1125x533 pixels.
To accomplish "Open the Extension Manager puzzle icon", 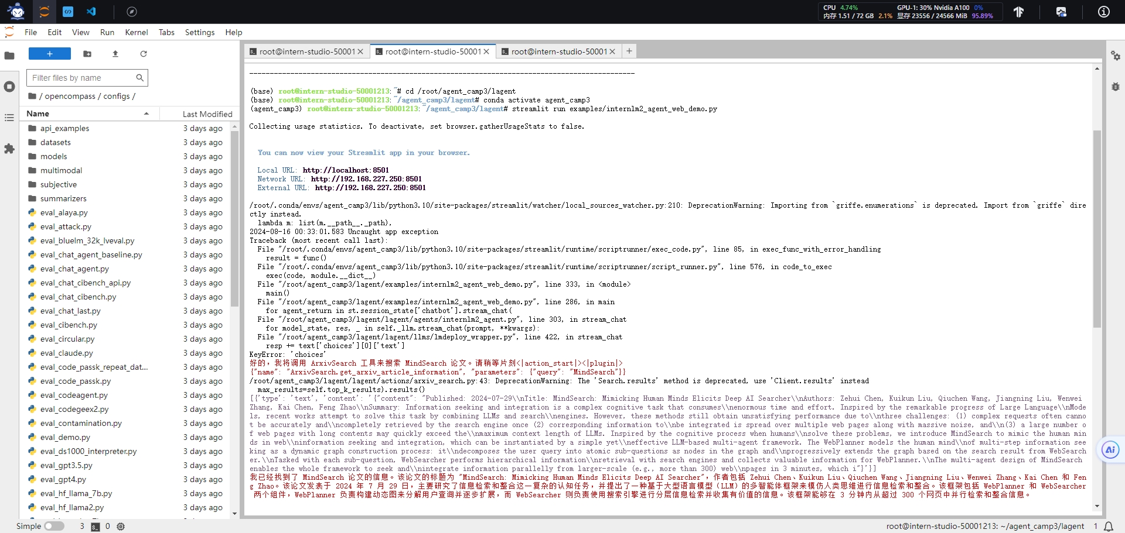I will click(x=9, y=149).
